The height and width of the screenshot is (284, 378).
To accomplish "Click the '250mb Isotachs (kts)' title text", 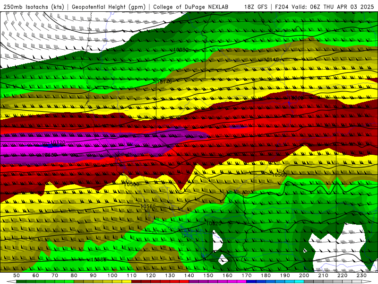I will pyautogui.click(x=34, y=7).
